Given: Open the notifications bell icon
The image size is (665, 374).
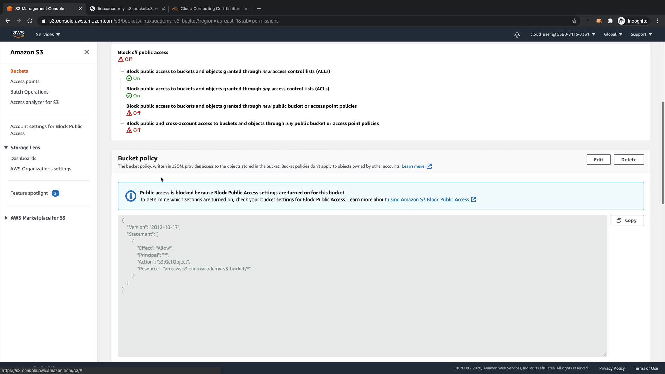Looking at the screenshot, I should (517, 35).
